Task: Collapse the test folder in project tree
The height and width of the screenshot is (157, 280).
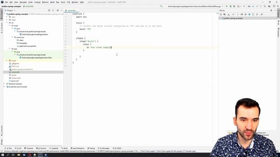Action: [10, 48]
